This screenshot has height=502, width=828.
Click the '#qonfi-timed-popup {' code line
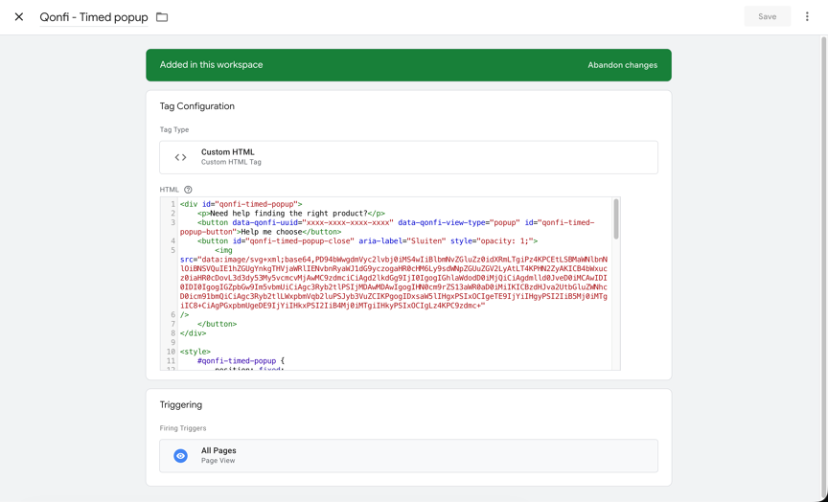pos(241,361)
